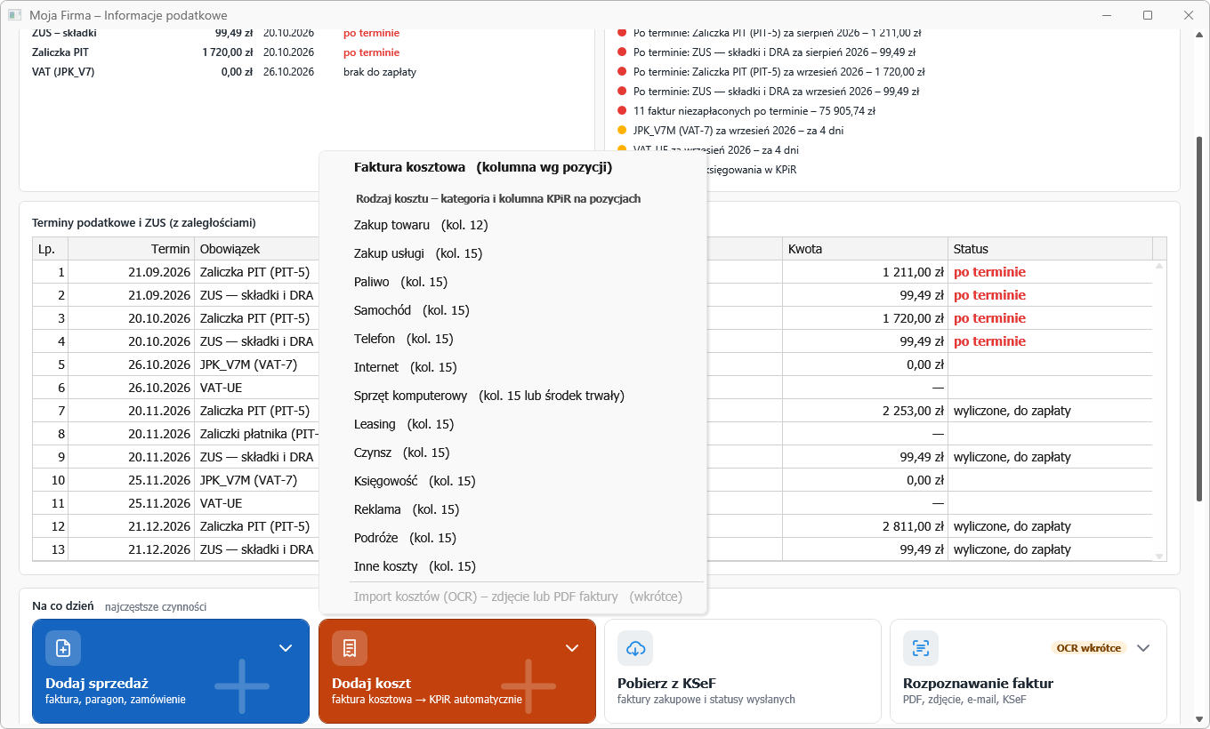Image resolution: width=1210 pixels, height=729 pixels.
Task: Click the scan icon on Rozpoznawanie faktur
Action: coord(921,648)
